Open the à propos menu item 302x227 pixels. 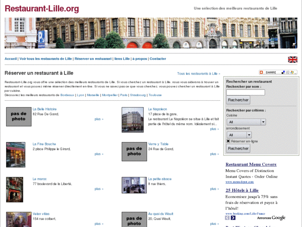140,59
